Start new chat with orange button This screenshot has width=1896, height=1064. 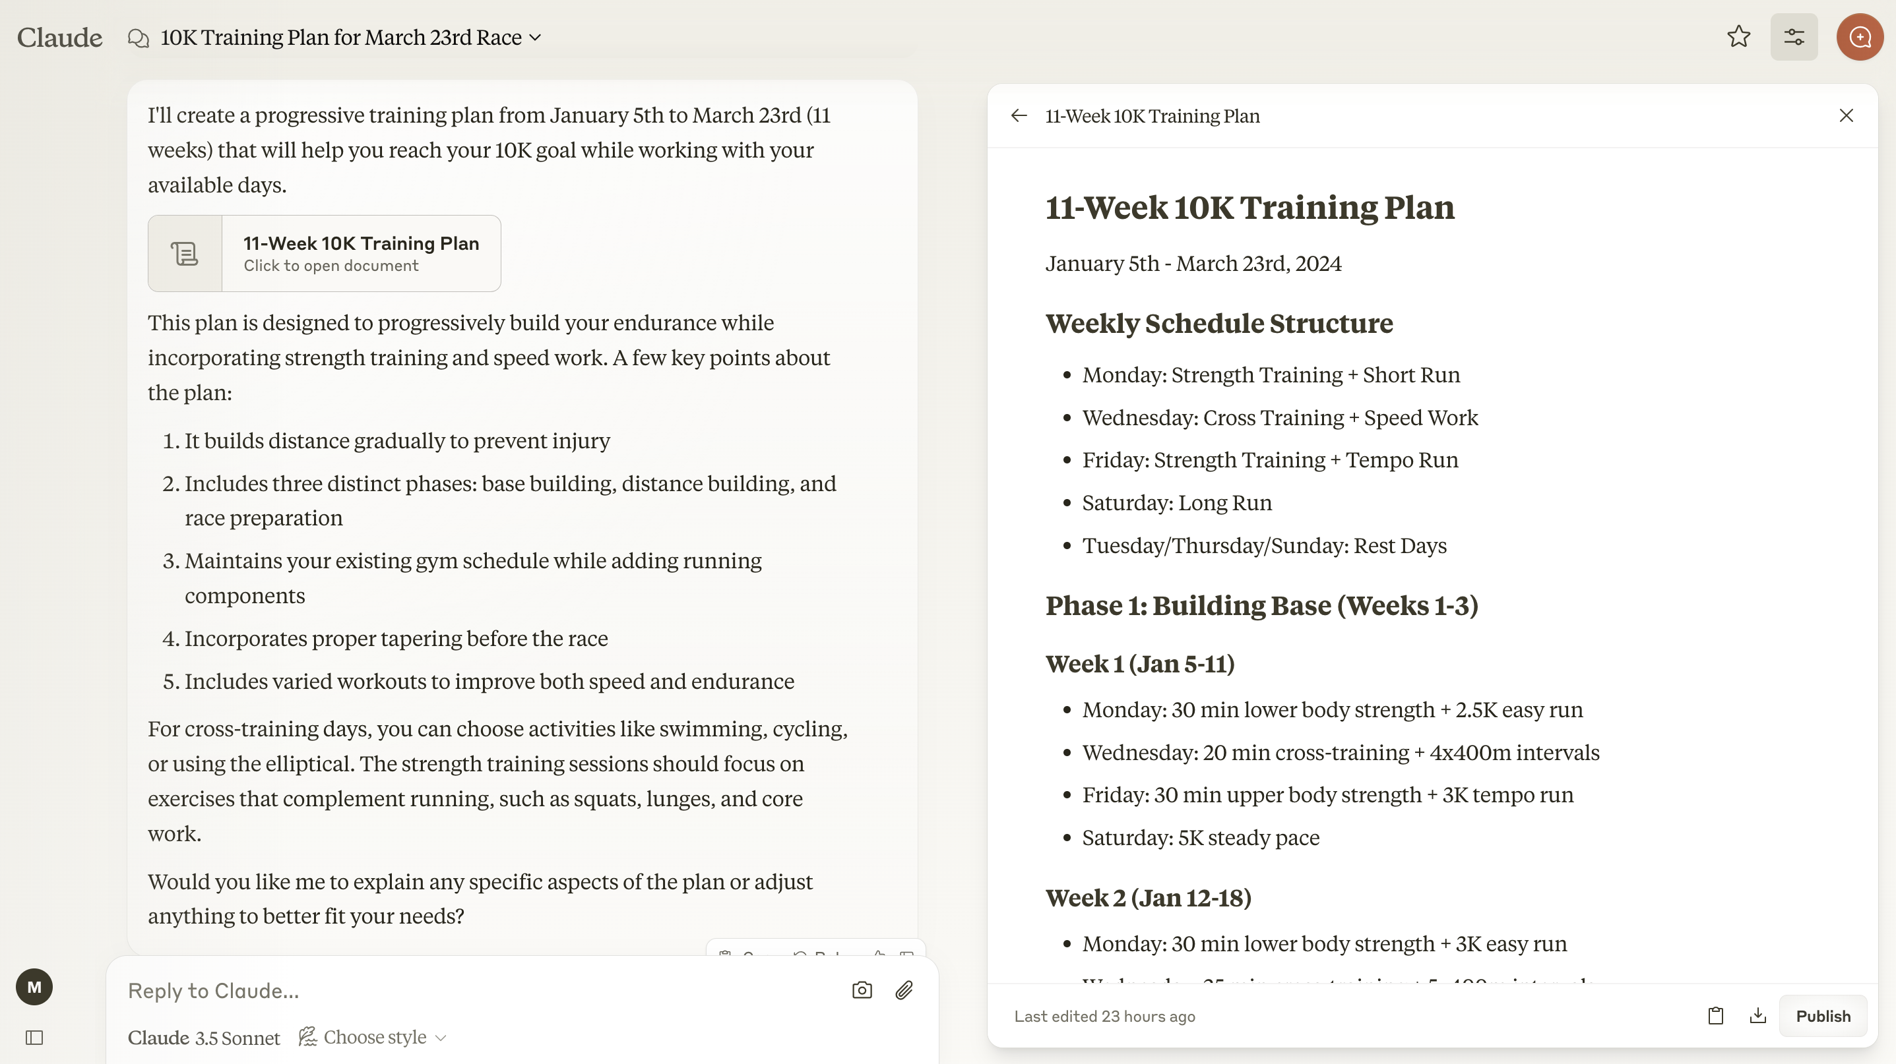[x=1860, y=37]
